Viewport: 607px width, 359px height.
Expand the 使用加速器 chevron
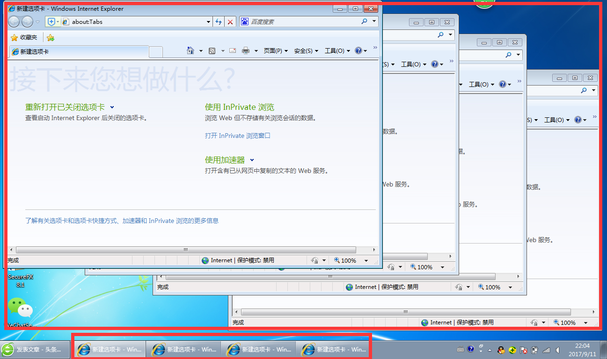[252, 159]
